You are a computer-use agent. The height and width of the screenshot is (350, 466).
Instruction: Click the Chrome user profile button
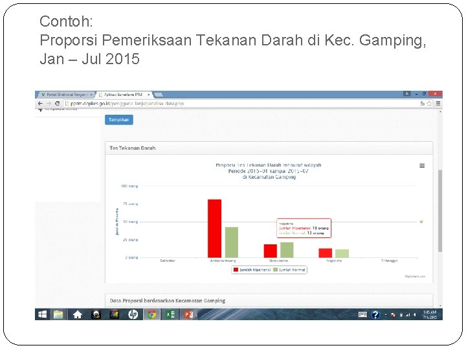[x=407, y=94]
